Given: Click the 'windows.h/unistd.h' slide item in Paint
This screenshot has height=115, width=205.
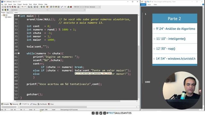Looking at the screenshot, I should 175,59.
